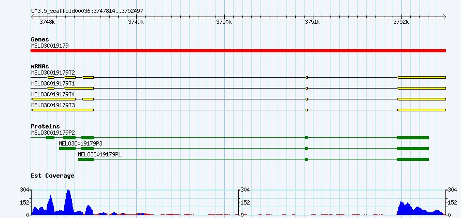Click the T2 transcript's small exon at 3748k

coord(51,77)
